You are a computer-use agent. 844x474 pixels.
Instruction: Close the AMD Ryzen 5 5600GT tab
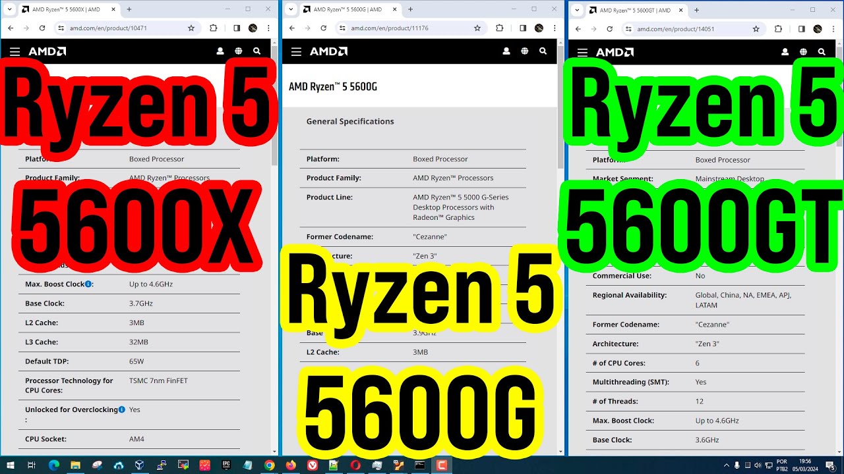(680, 10)
